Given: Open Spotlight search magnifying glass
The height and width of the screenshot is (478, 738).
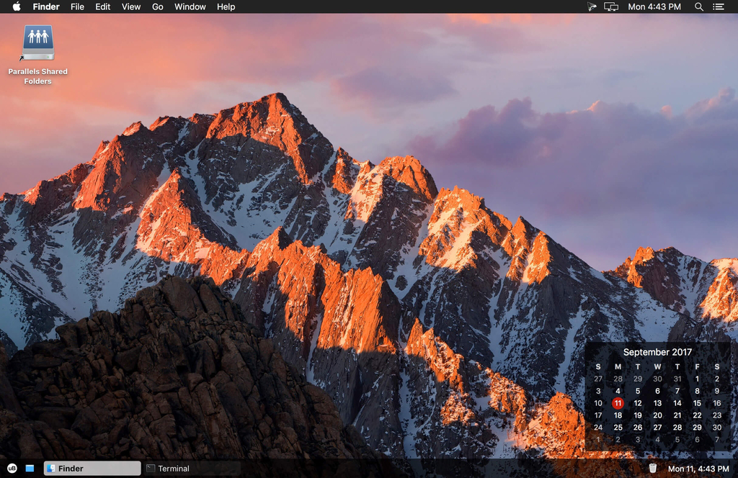Looking at the screenshot, I should click(x=698, y=6).
